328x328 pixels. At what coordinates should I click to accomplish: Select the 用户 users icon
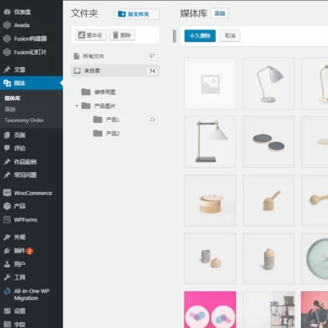pyautogui.click(x=7, y=264)
